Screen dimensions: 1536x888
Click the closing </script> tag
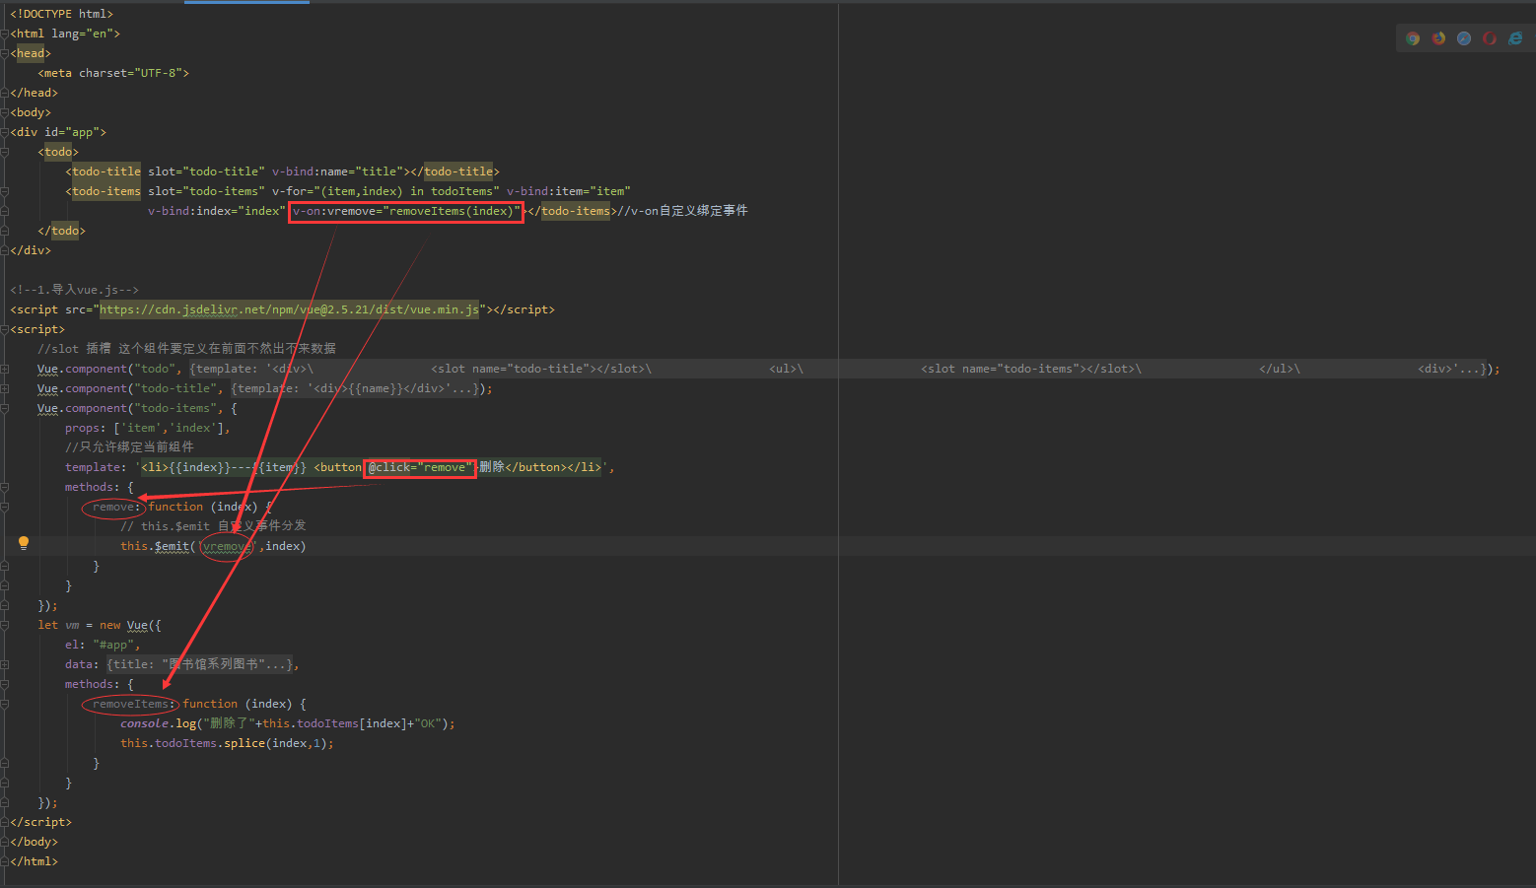[x=40, y=822]
